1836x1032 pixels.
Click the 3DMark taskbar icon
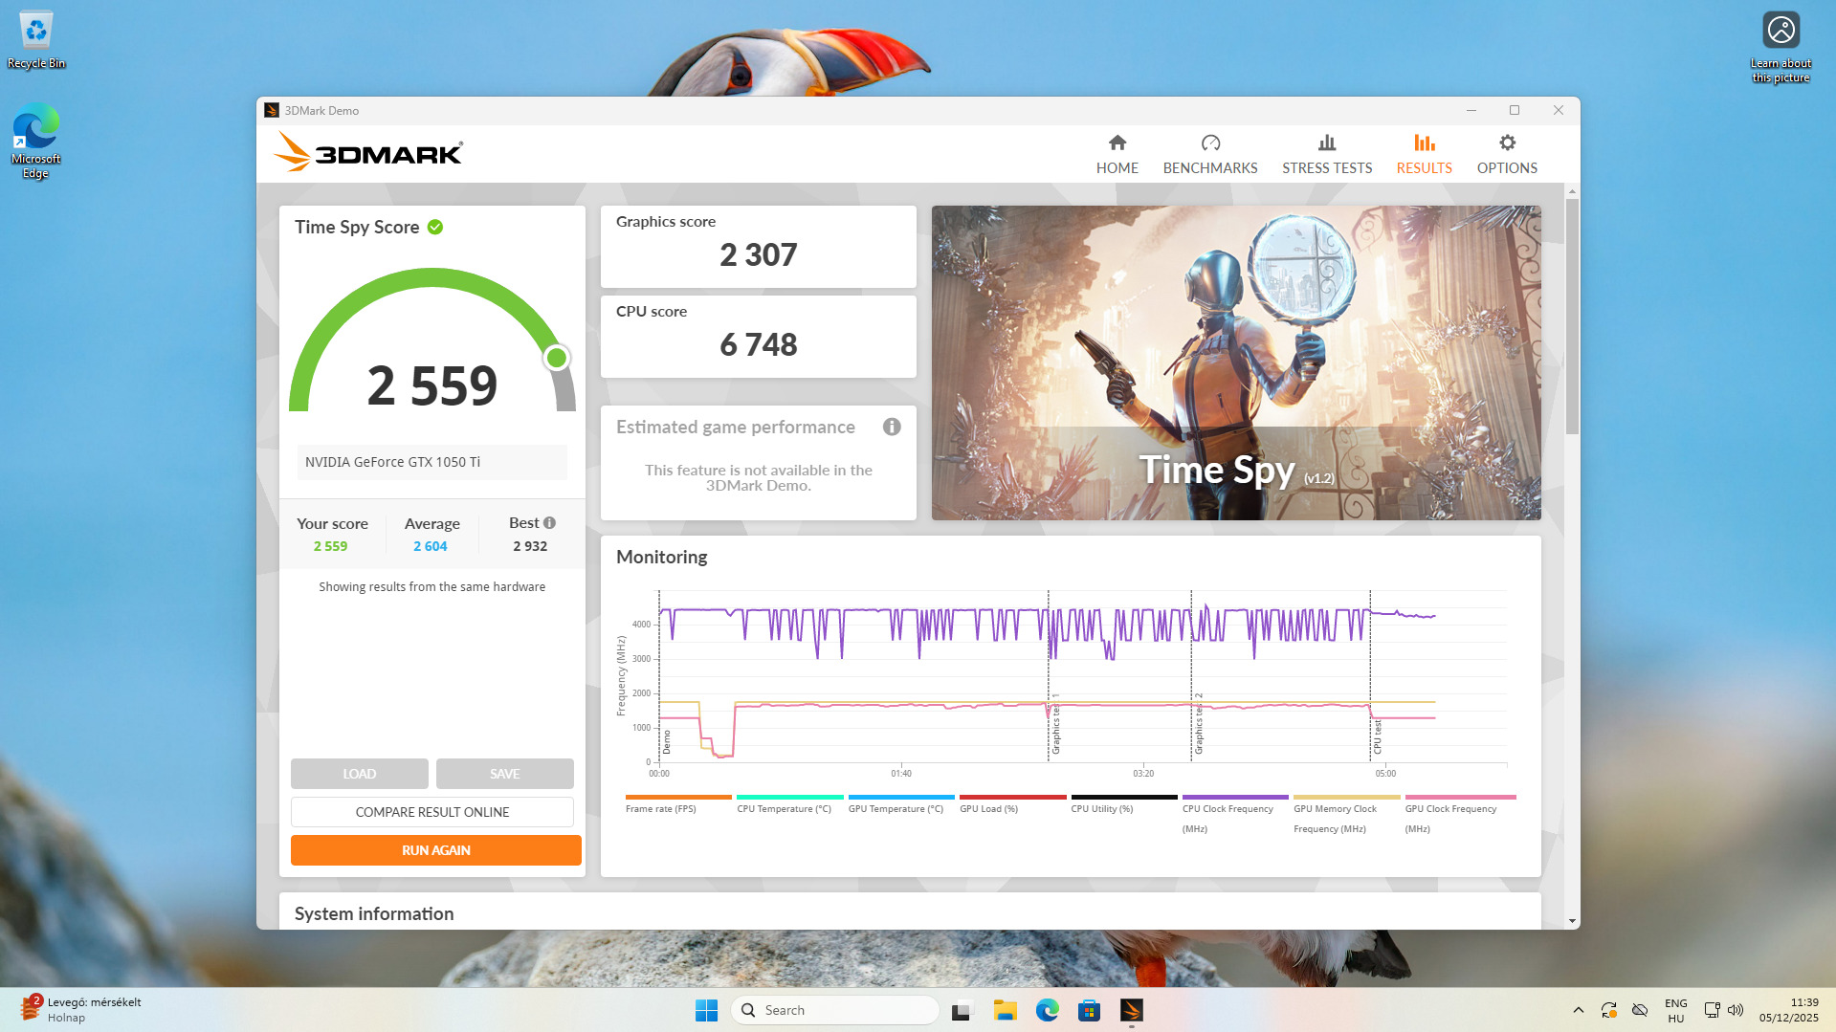1132,1010
